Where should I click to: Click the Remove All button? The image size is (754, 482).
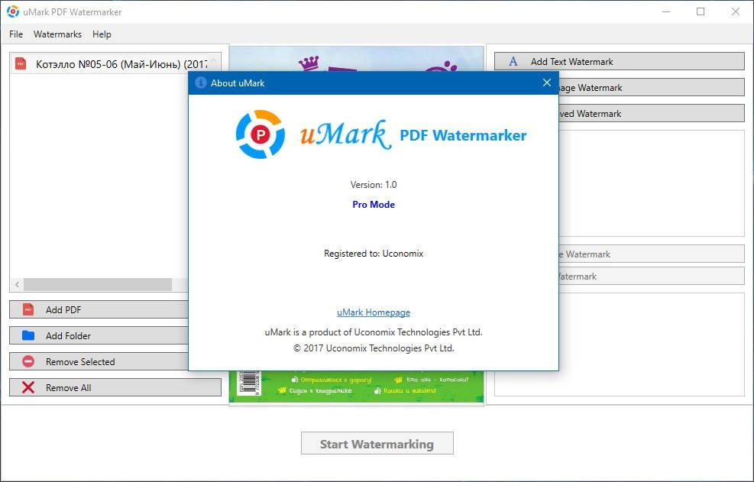click(115, 388)
